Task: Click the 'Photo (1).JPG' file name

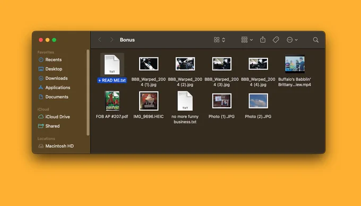Action: coord(221,116)
